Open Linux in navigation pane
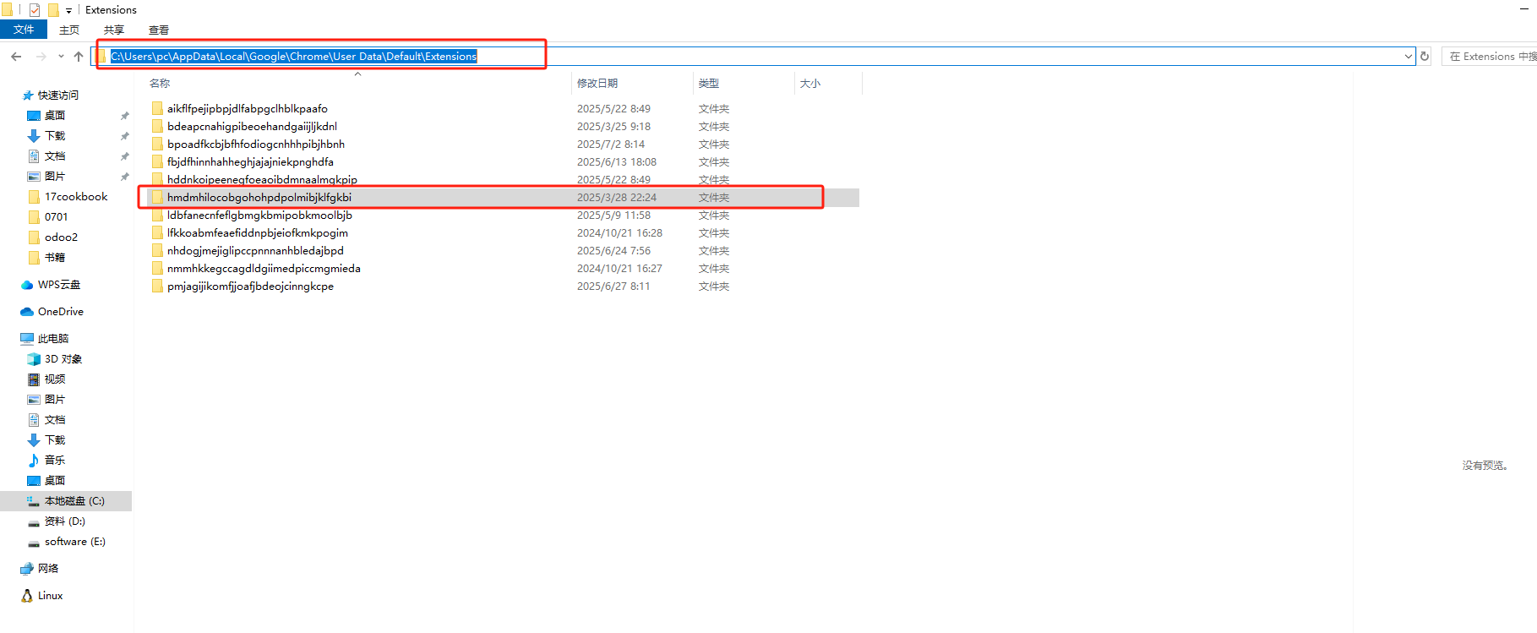1537x633 pixels. [51, 596]
